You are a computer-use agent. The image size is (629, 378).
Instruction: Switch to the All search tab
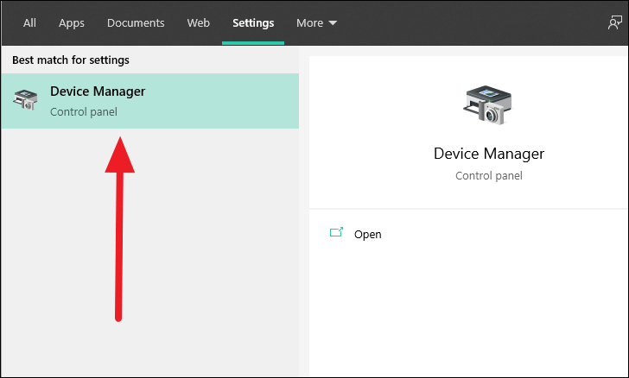[29, 22]
